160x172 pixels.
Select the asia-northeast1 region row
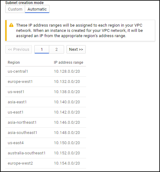click(x=46, y=123)
